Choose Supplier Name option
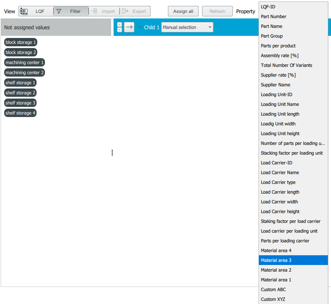 click(293, 85)
